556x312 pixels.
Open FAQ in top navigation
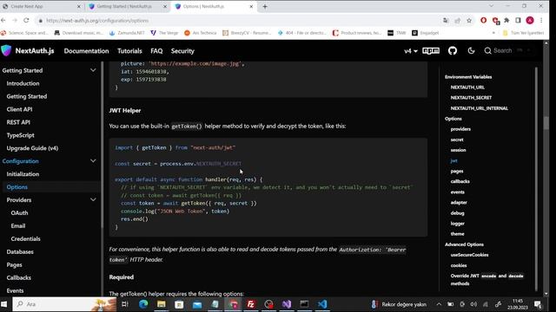156,51
